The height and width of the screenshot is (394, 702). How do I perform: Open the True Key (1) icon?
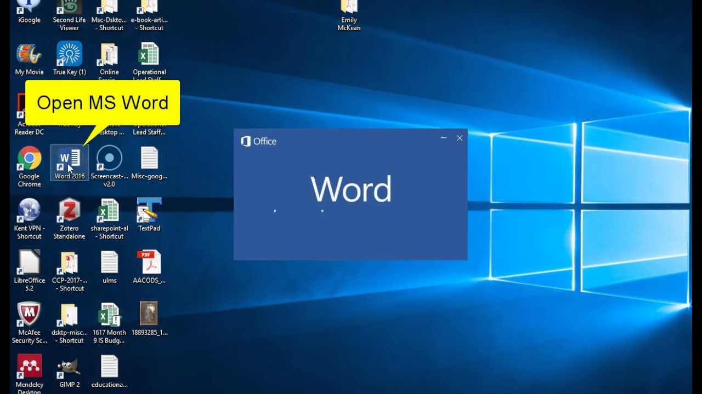point(69,59)
